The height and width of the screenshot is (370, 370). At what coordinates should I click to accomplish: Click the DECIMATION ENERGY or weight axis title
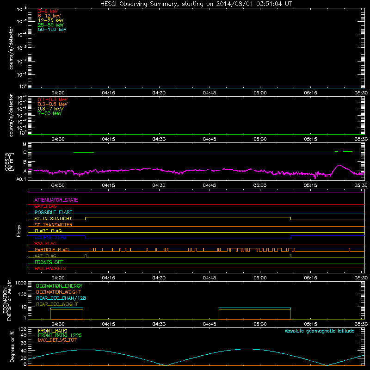coord(7,300)
